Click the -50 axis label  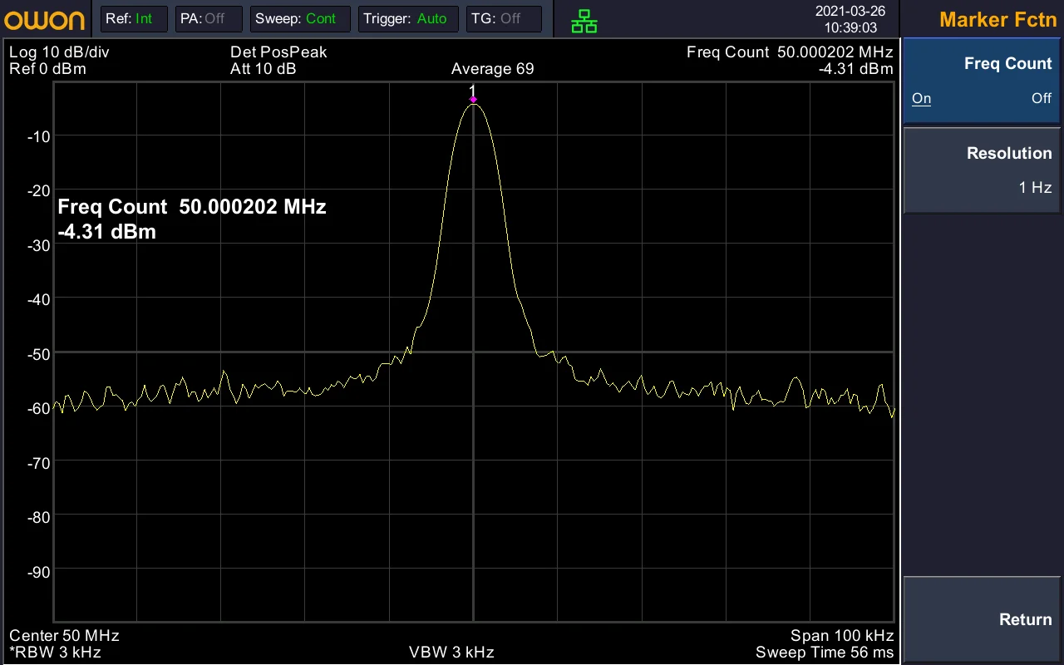pos(38,354)
